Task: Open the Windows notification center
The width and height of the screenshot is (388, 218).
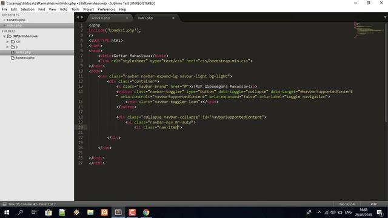Action: tap(380, 213)
